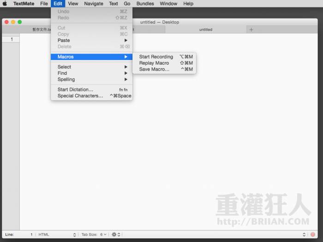Open the File menu
This screenshot has width=323, height=242.
coord(44,4)
